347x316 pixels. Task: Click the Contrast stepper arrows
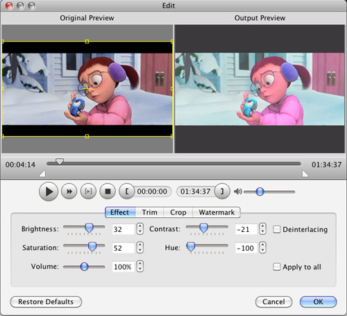click(x=262, y=228)
